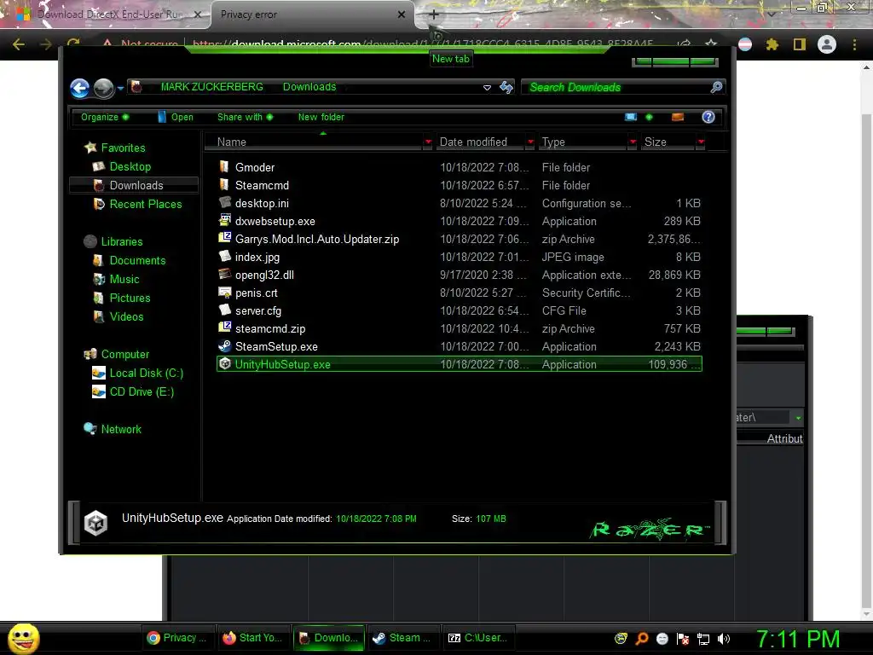Open the Size column filter dropdown
This screenshot has height=655, width=873.
coord(701,142)
